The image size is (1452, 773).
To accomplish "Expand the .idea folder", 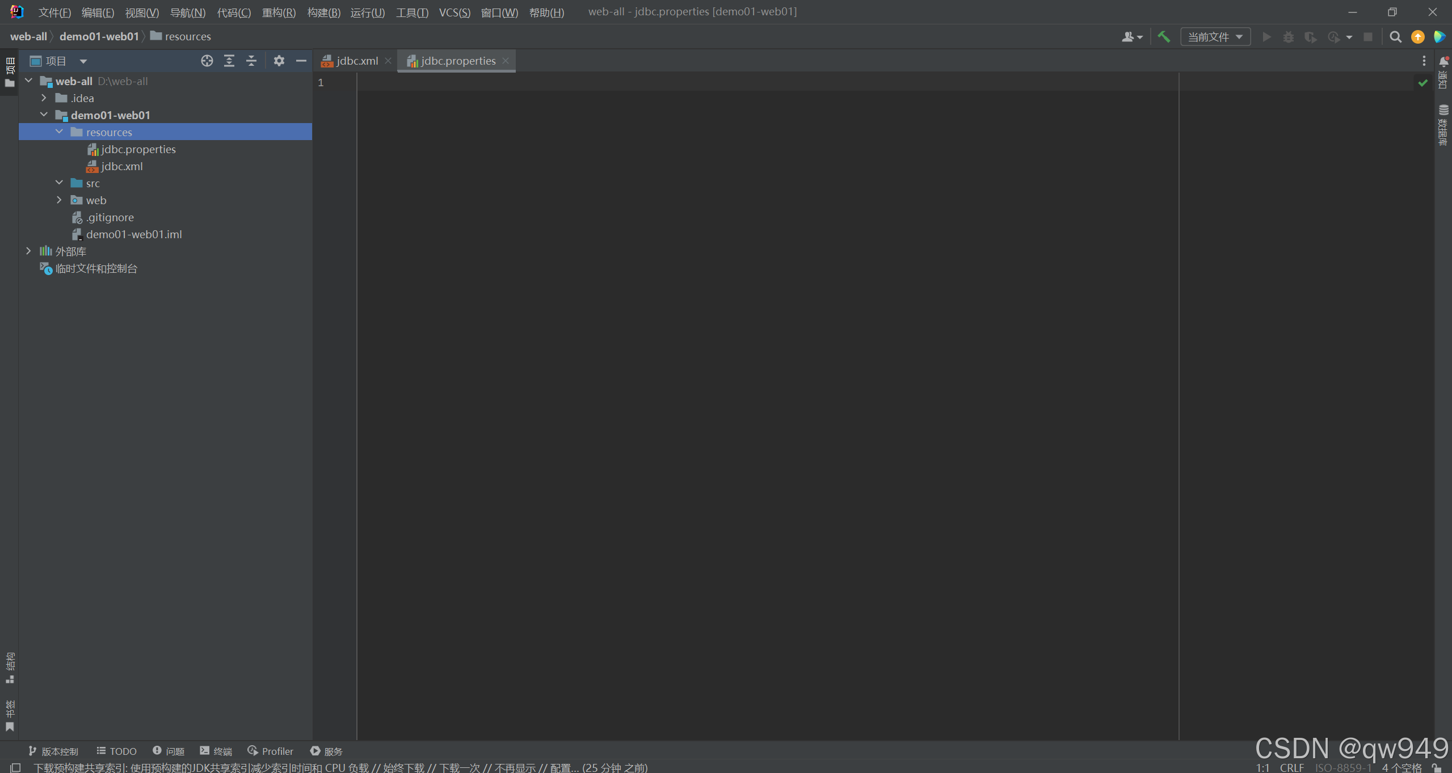I will pyautogui.click(x=44, y=98).
